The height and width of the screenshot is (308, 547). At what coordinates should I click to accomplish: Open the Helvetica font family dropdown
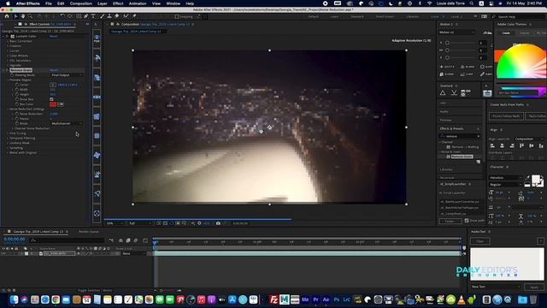click(x=505, y=178)
